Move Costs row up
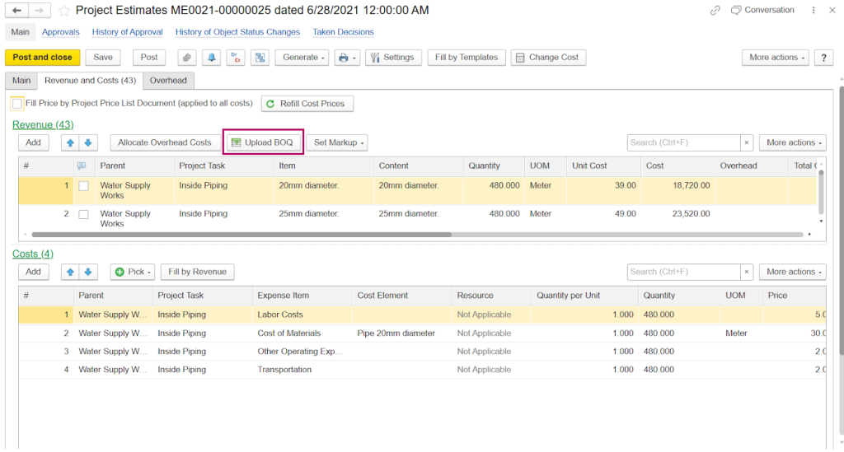 click(x=70, y=272)
